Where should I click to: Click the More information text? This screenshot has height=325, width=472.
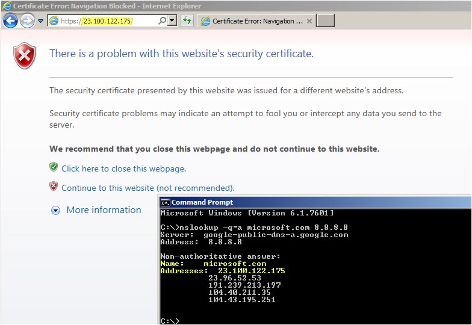coord(104,210)
